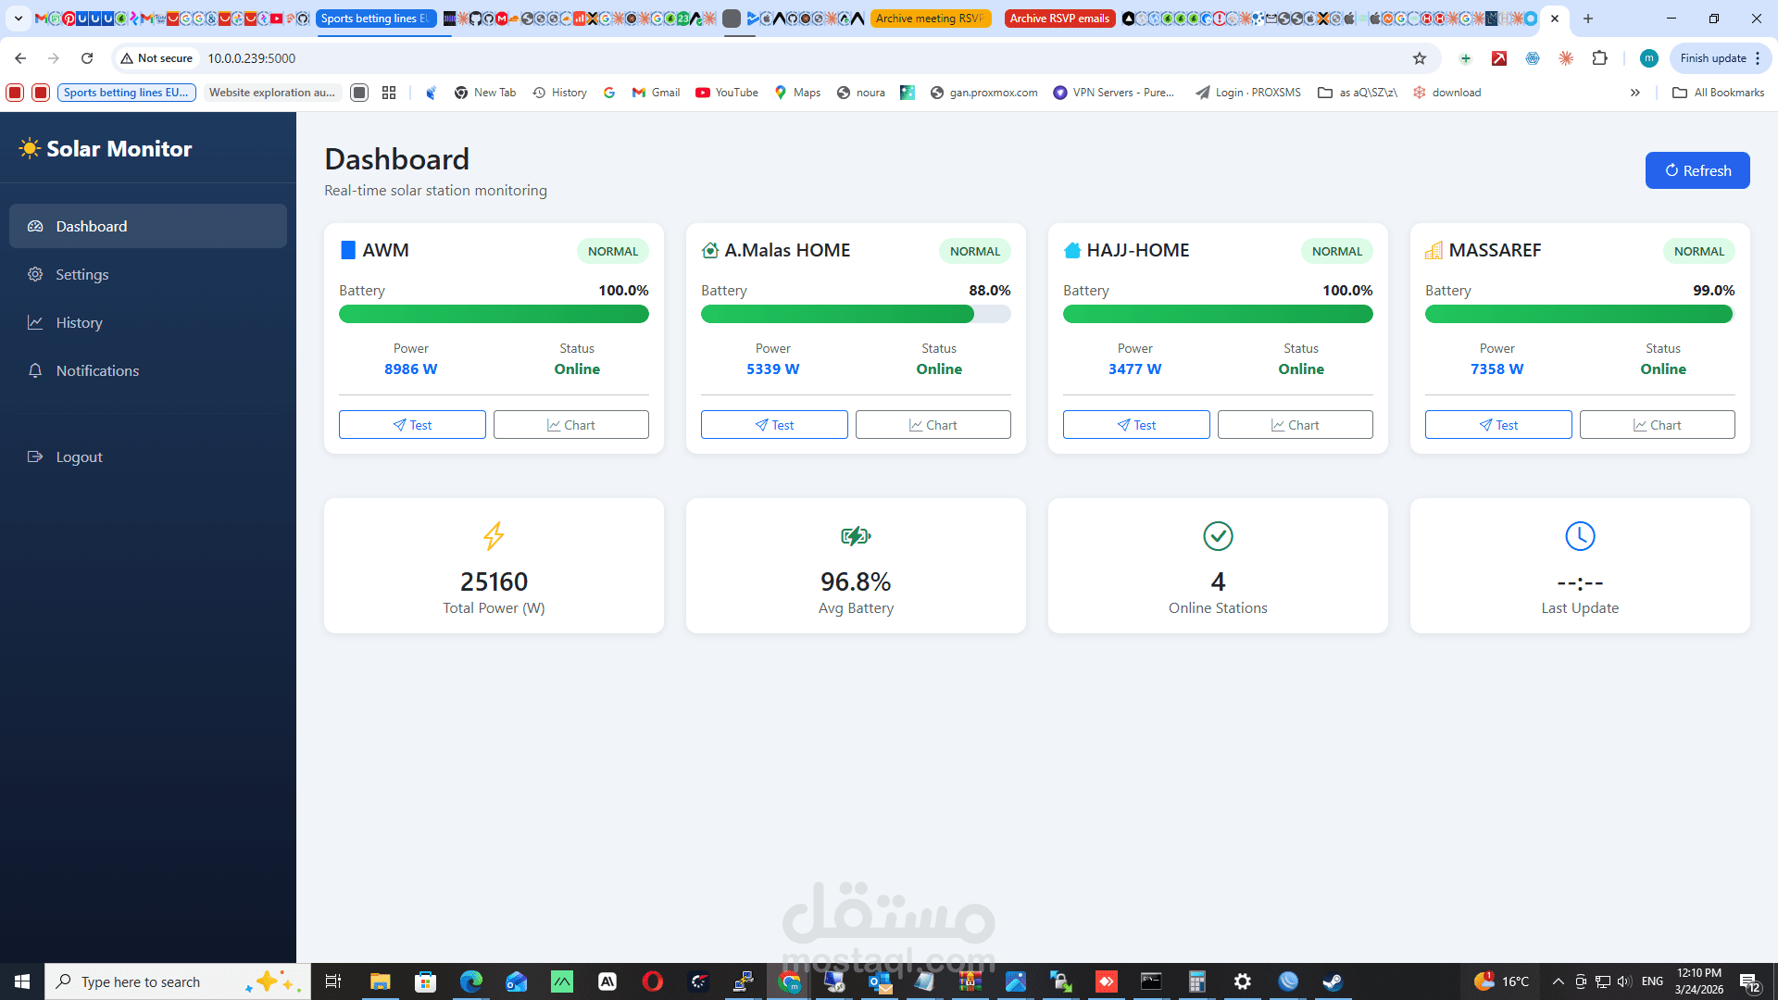Click the 96.8% Avg Battery value

856,581
